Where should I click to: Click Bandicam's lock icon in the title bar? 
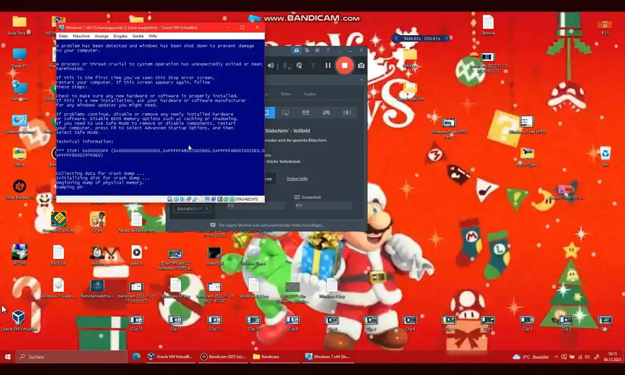pos(296,50)
